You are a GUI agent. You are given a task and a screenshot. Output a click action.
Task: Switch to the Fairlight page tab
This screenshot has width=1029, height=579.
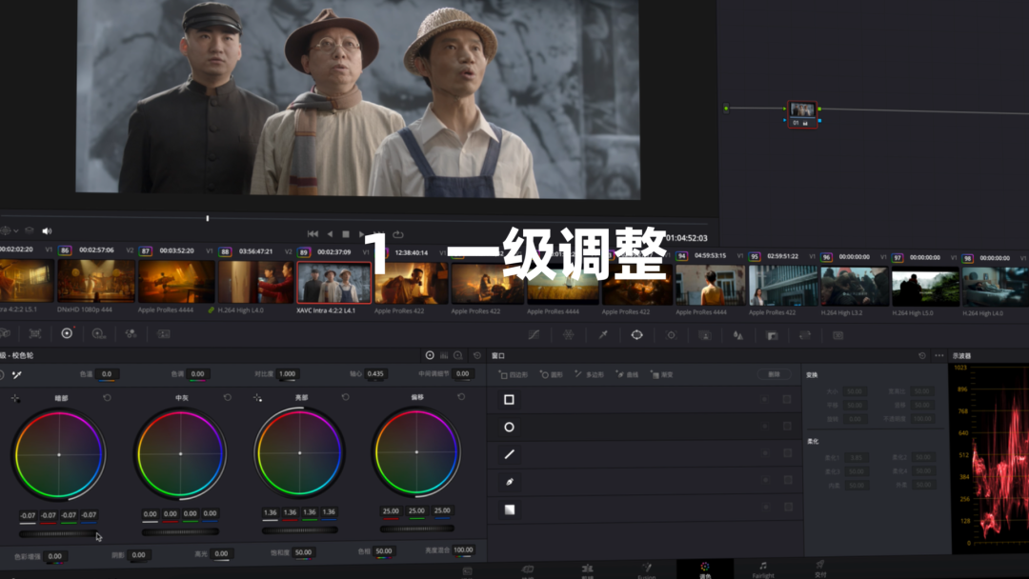pos(763,569)
